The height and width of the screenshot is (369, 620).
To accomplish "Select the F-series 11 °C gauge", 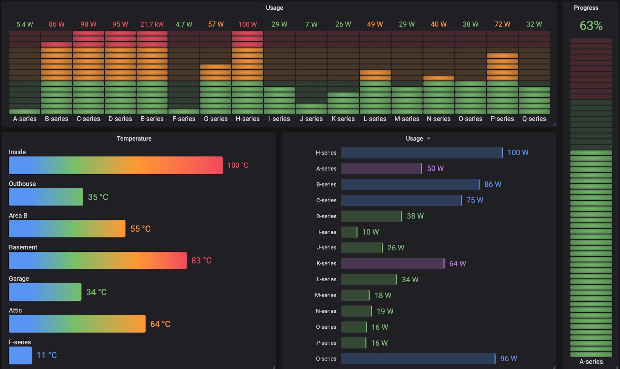I will point(20,355).
